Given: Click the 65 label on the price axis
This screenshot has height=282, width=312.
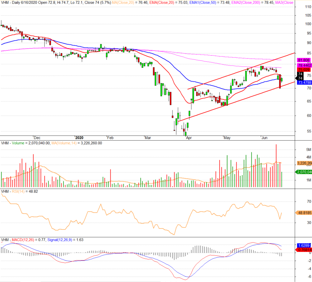Looking at the screenshot, I should (309, 101).
